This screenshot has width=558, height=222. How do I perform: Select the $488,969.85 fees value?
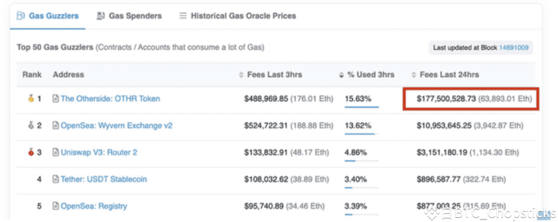coord(266,99)
